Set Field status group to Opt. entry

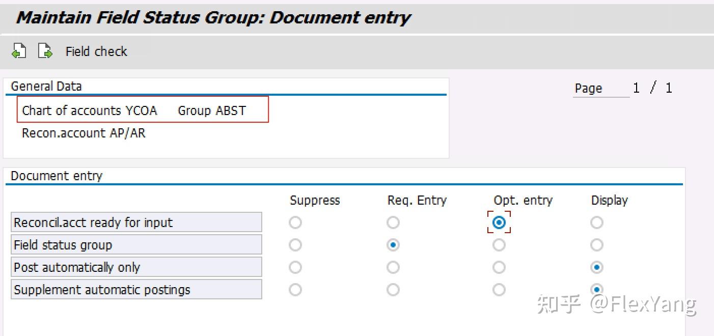(499, 245)
